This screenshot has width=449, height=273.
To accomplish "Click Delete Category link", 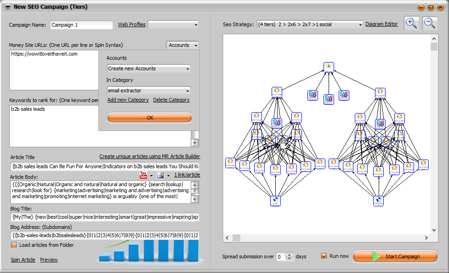I will (171, 100).
